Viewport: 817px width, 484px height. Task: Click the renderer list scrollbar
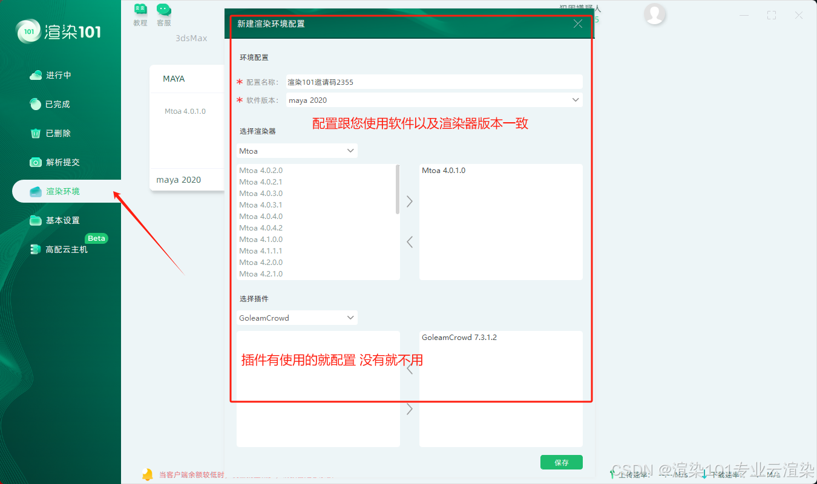pos(398,189)
